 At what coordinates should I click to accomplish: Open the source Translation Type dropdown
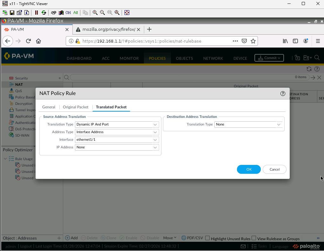[x=117, y=124]
